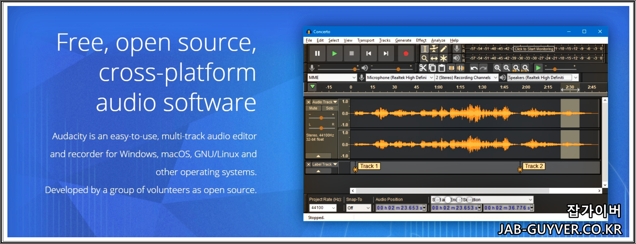Image resolution: width=636 pixels, height=244 pixels.
Task: Click the recording meter microphone icon
Action: pyautogui.click(x=457, y=49)
